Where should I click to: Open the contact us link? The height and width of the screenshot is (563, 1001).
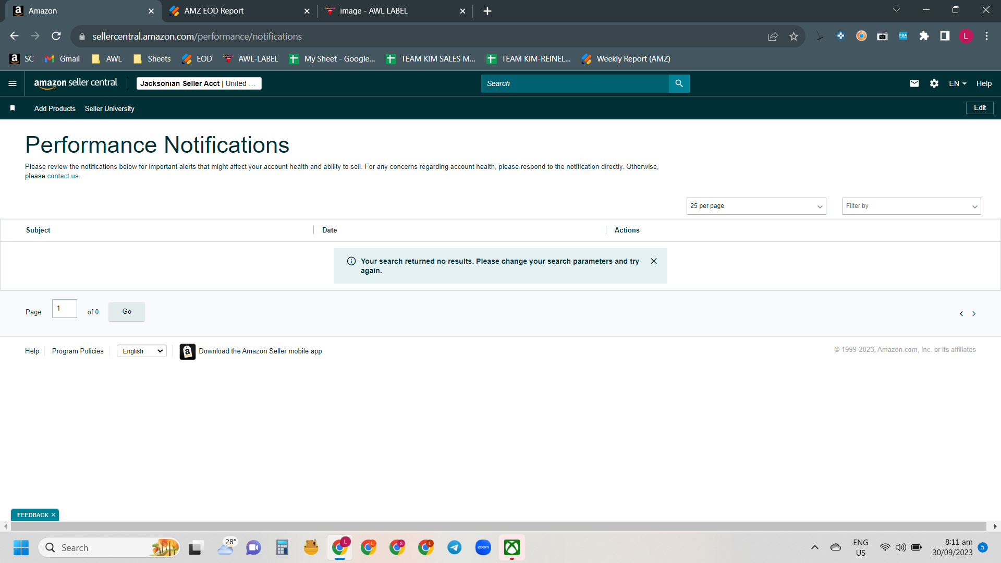pos(63,176)
